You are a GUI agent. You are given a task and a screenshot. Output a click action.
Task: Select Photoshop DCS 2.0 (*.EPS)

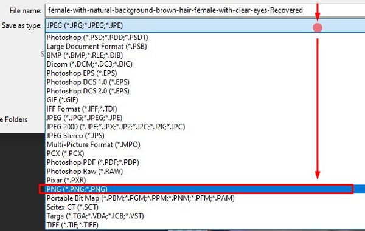[x=205, y=91]
